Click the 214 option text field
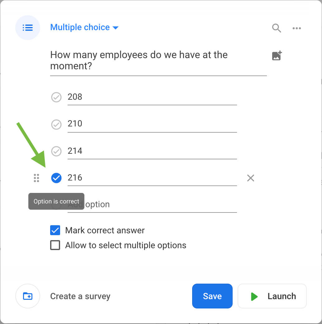The image size is (322, 324). [x=152, y=151]
